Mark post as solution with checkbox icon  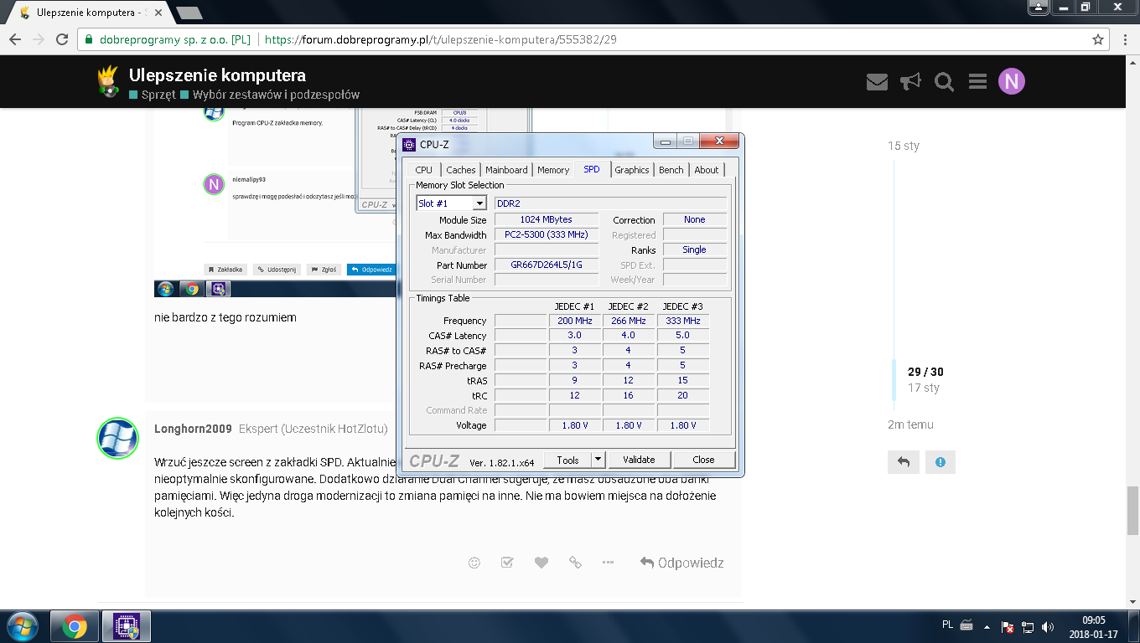507,563
